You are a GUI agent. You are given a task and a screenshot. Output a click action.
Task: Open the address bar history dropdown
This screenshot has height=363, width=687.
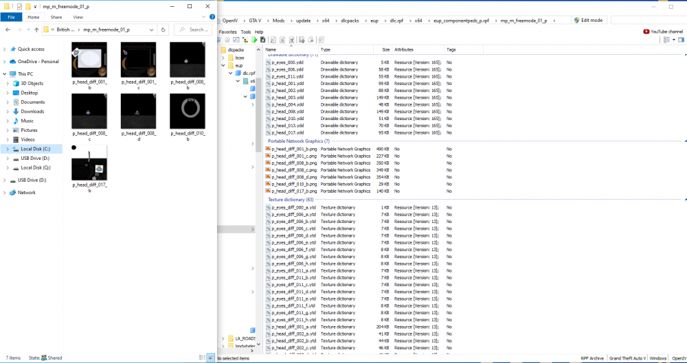(x=152, y=30)
